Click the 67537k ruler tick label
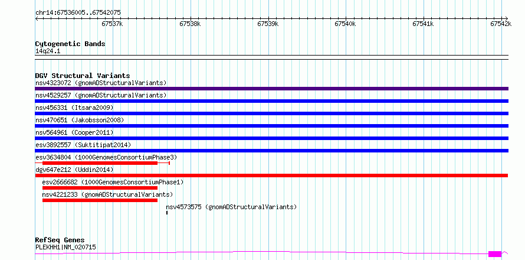Screen dimensions: 525x260 [x=113, y=24]
